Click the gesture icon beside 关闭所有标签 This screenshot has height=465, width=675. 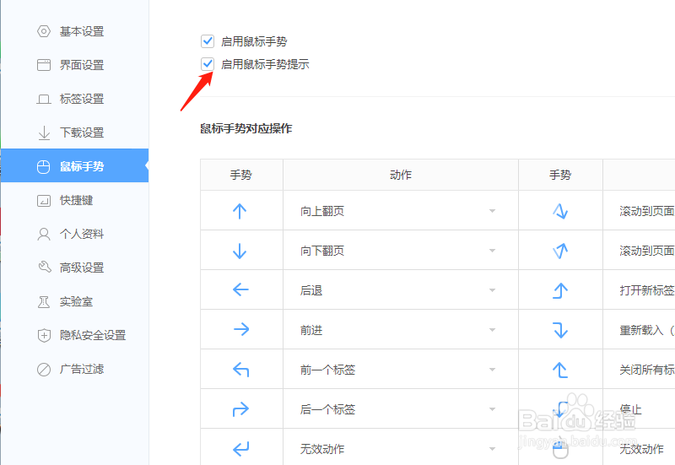tap(560, 370)
